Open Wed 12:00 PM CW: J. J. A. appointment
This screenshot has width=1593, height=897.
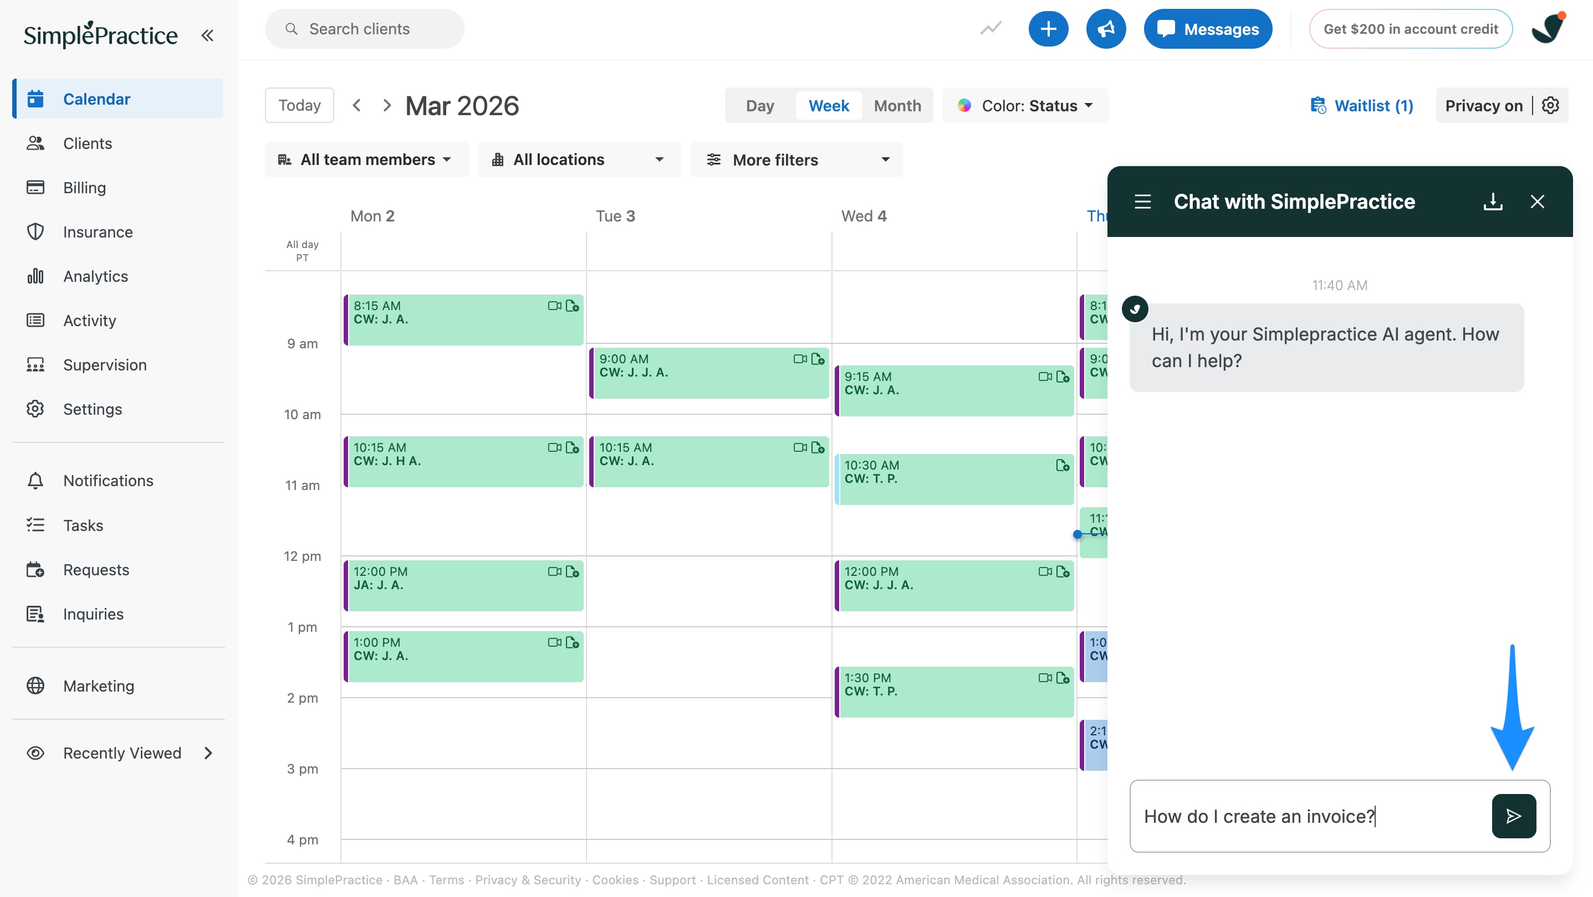(954, 585)
